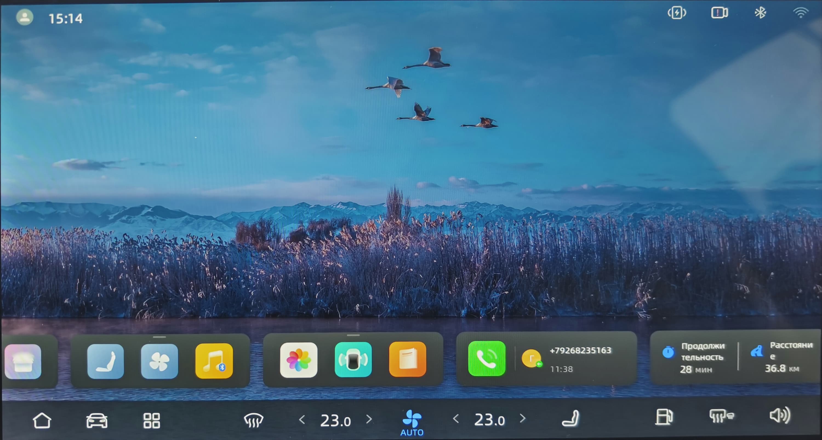This screenshot has width=822, height=440.
Task: Open the photo gallery app
Action: pyautogui.click(x=299, y=360)
